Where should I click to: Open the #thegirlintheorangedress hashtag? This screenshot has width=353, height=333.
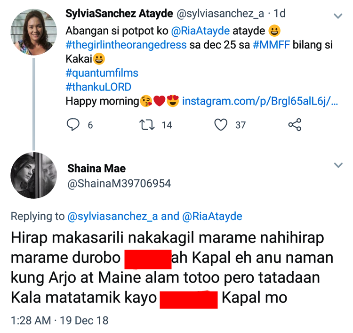(x=127, y=46)
